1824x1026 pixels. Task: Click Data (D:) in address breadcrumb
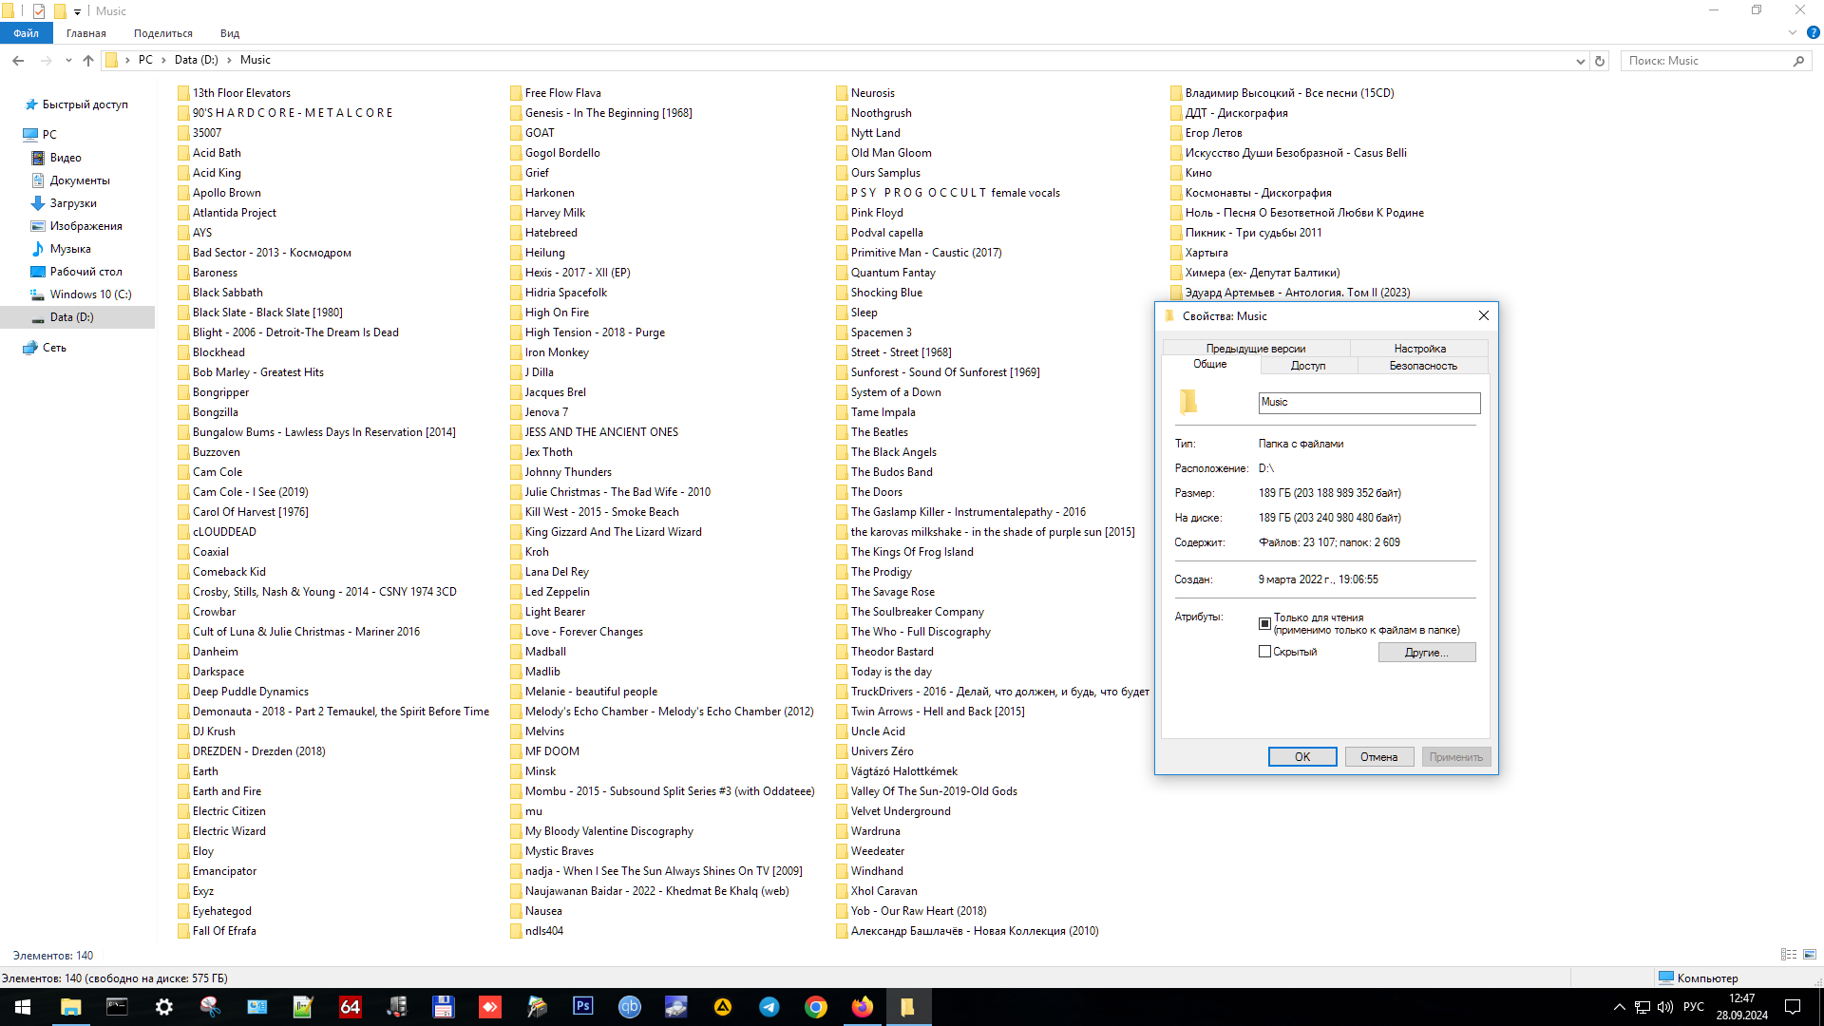[x=197, y=60]
